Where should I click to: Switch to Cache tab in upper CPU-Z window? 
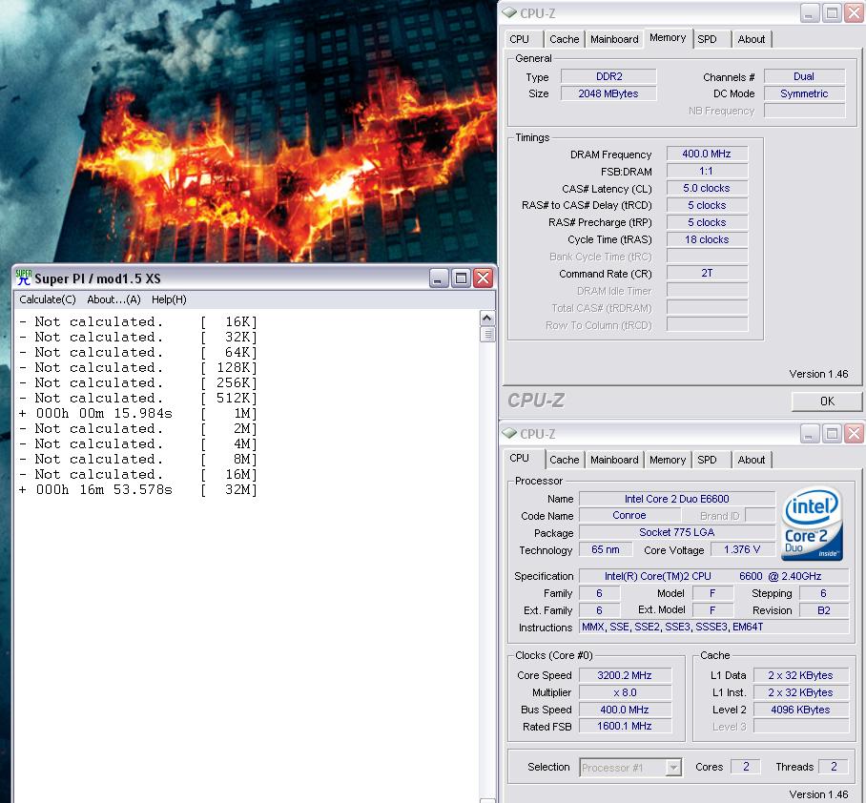(565, 39)
